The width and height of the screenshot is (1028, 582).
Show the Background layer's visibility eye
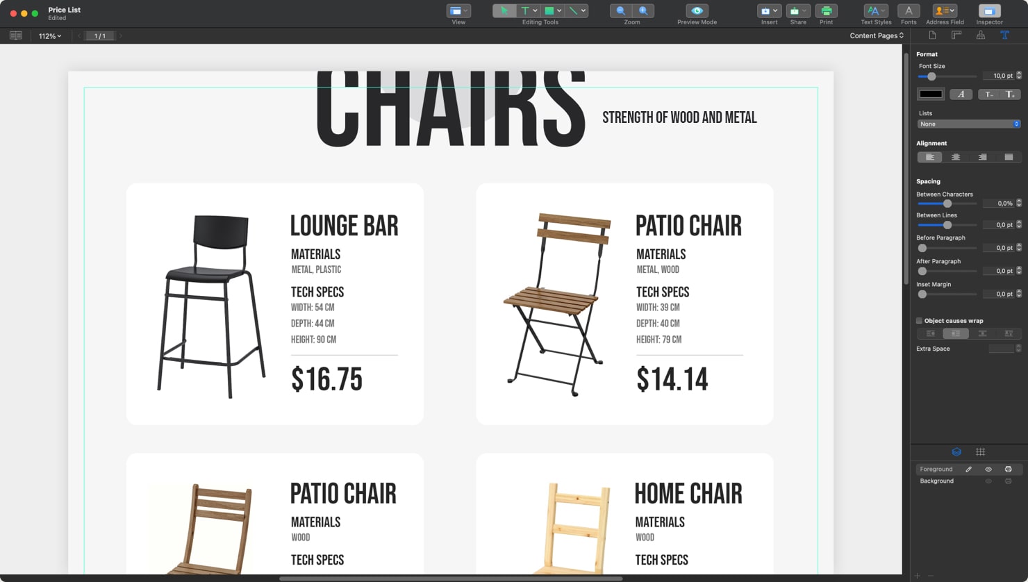point(988,481)
